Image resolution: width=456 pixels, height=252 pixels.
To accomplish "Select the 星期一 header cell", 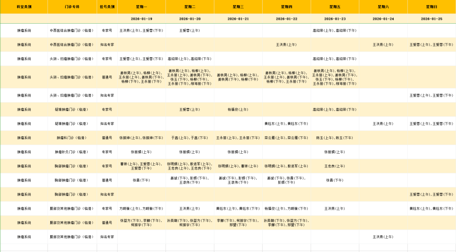I will coord(141,7).
